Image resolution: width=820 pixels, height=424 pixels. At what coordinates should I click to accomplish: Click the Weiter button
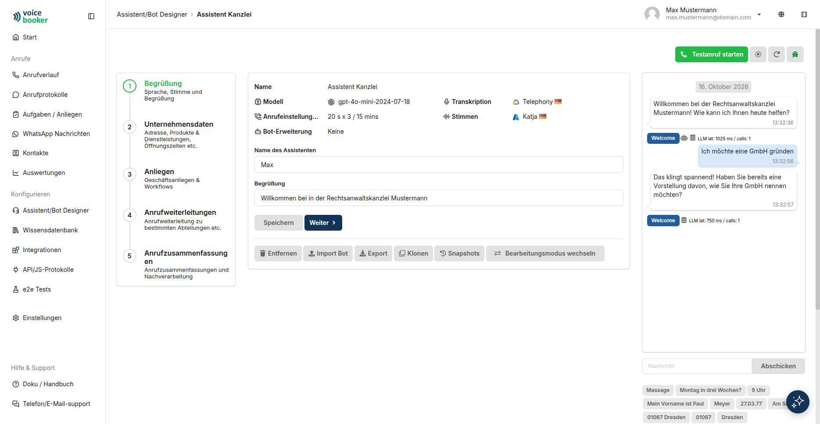tap(323, 223)
